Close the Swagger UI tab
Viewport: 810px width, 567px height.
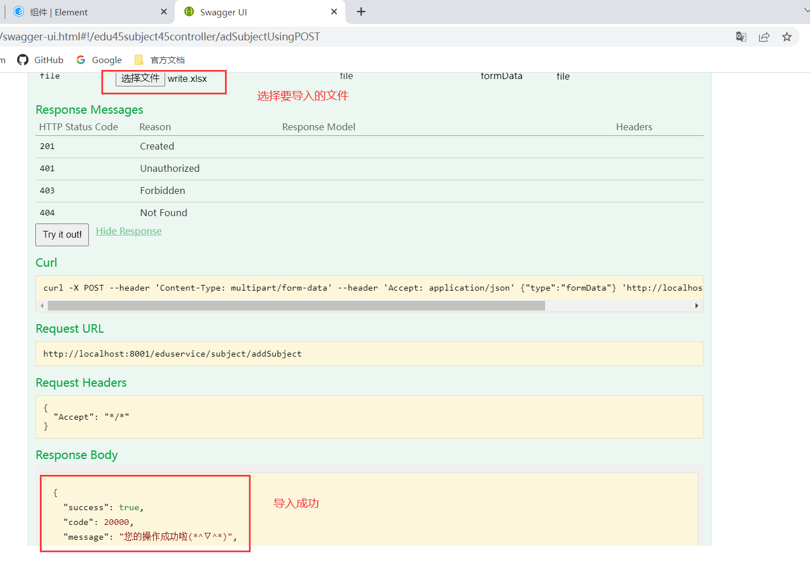point(334,12)
